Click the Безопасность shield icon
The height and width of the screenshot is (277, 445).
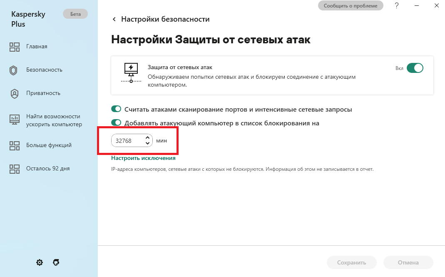click(13, 70)
